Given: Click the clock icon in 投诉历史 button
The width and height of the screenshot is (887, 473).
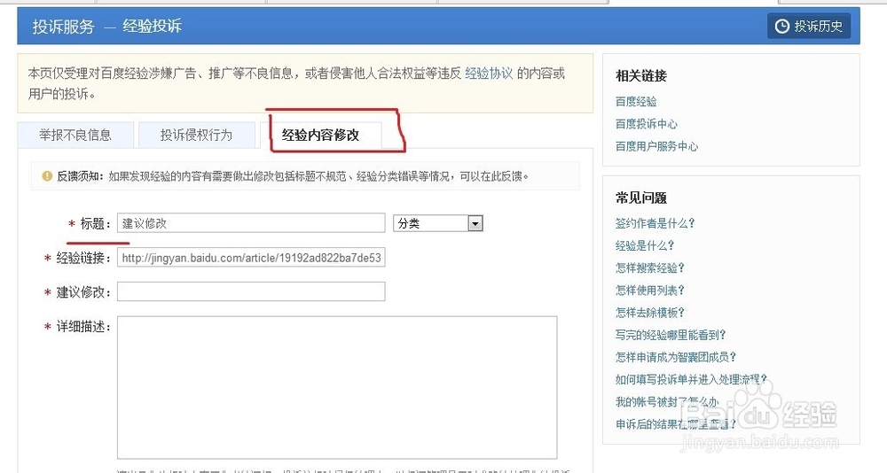Looking at the screenshot, I should (x=781, y=26).
